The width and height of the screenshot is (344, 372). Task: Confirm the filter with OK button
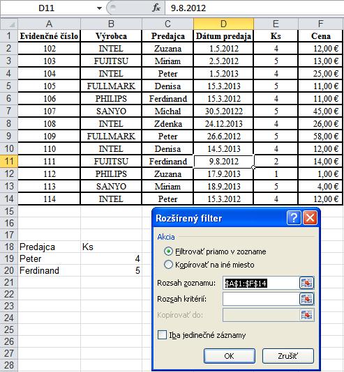(x=230, y=356)
